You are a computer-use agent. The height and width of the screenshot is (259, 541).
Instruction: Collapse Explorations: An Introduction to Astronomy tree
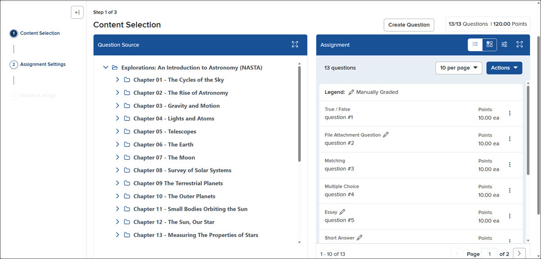click(106, 68)
